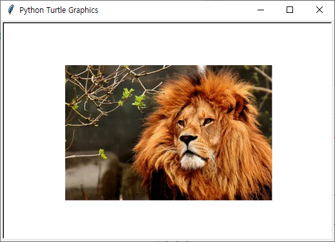Viewport: 335px width, 242px height.
Task: Close the Python Turtle Graphics window
Action: [320, 10]
